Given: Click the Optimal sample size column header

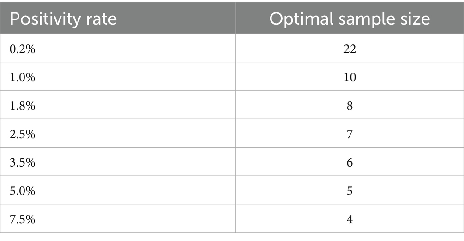Looking at the screenshot, I should tap(350, 19).
